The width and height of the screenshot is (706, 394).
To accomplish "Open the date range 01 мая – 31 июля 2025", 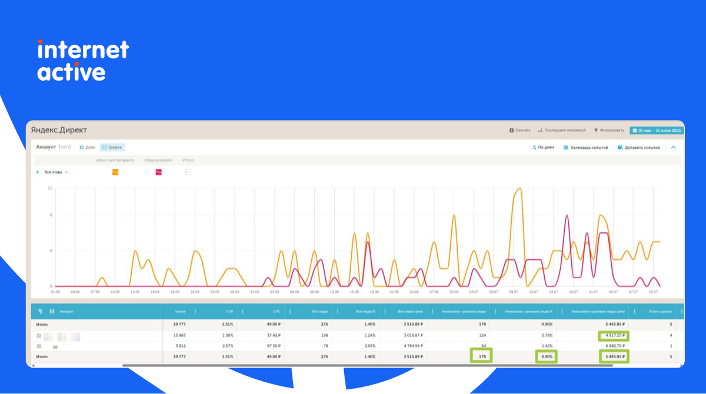I will click(x=657, y=130).
